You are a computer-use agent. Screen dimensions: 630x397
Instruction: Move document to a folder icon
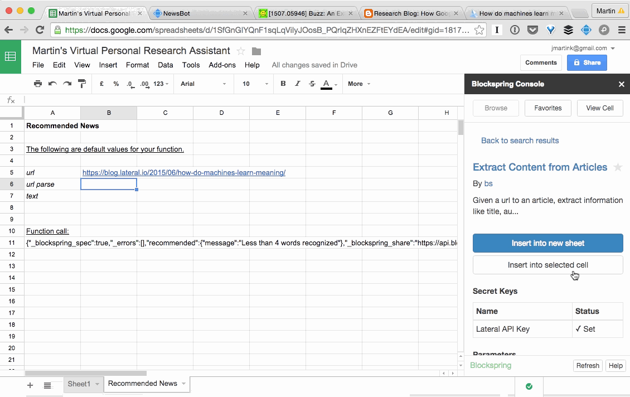pos(256,51)
